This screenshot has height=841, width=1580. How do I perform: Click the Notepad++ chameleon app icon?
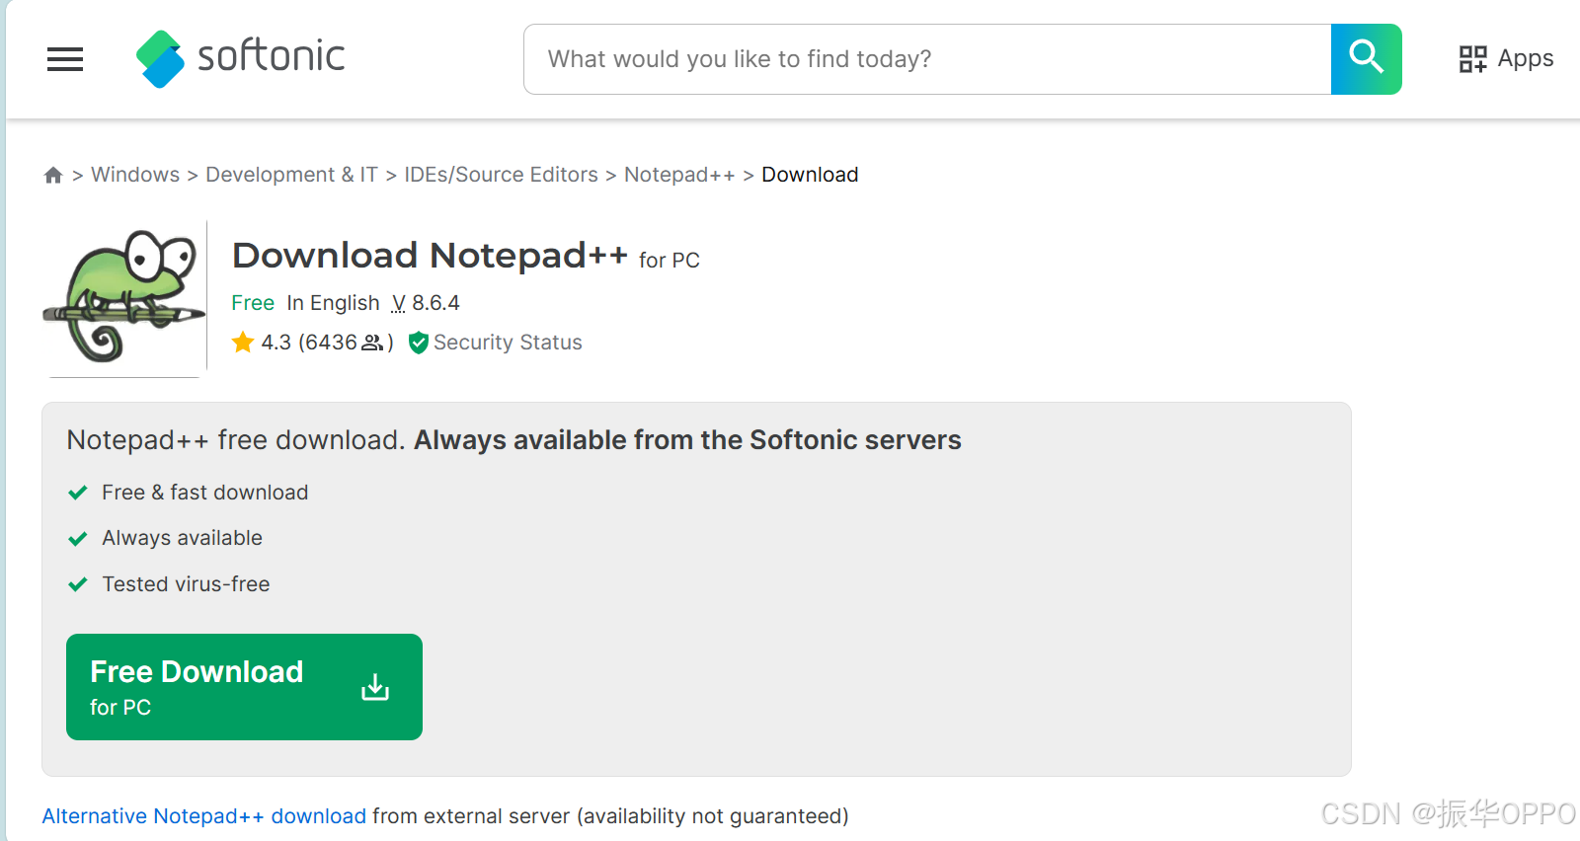click(x=124, y=297)
